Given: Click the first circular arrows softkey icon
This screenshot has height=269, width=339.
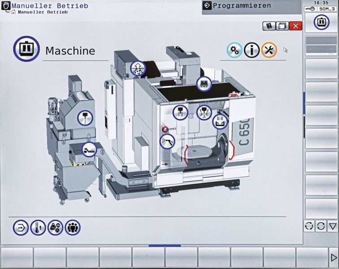Looking at the screenshot, I should click(309, 226).
